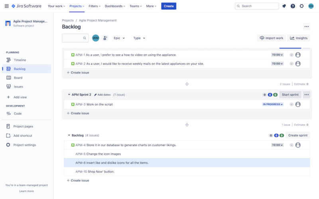The image size is (319, 199).
Task: Click the search magnifier in backlog filter box
Action: 85,38
